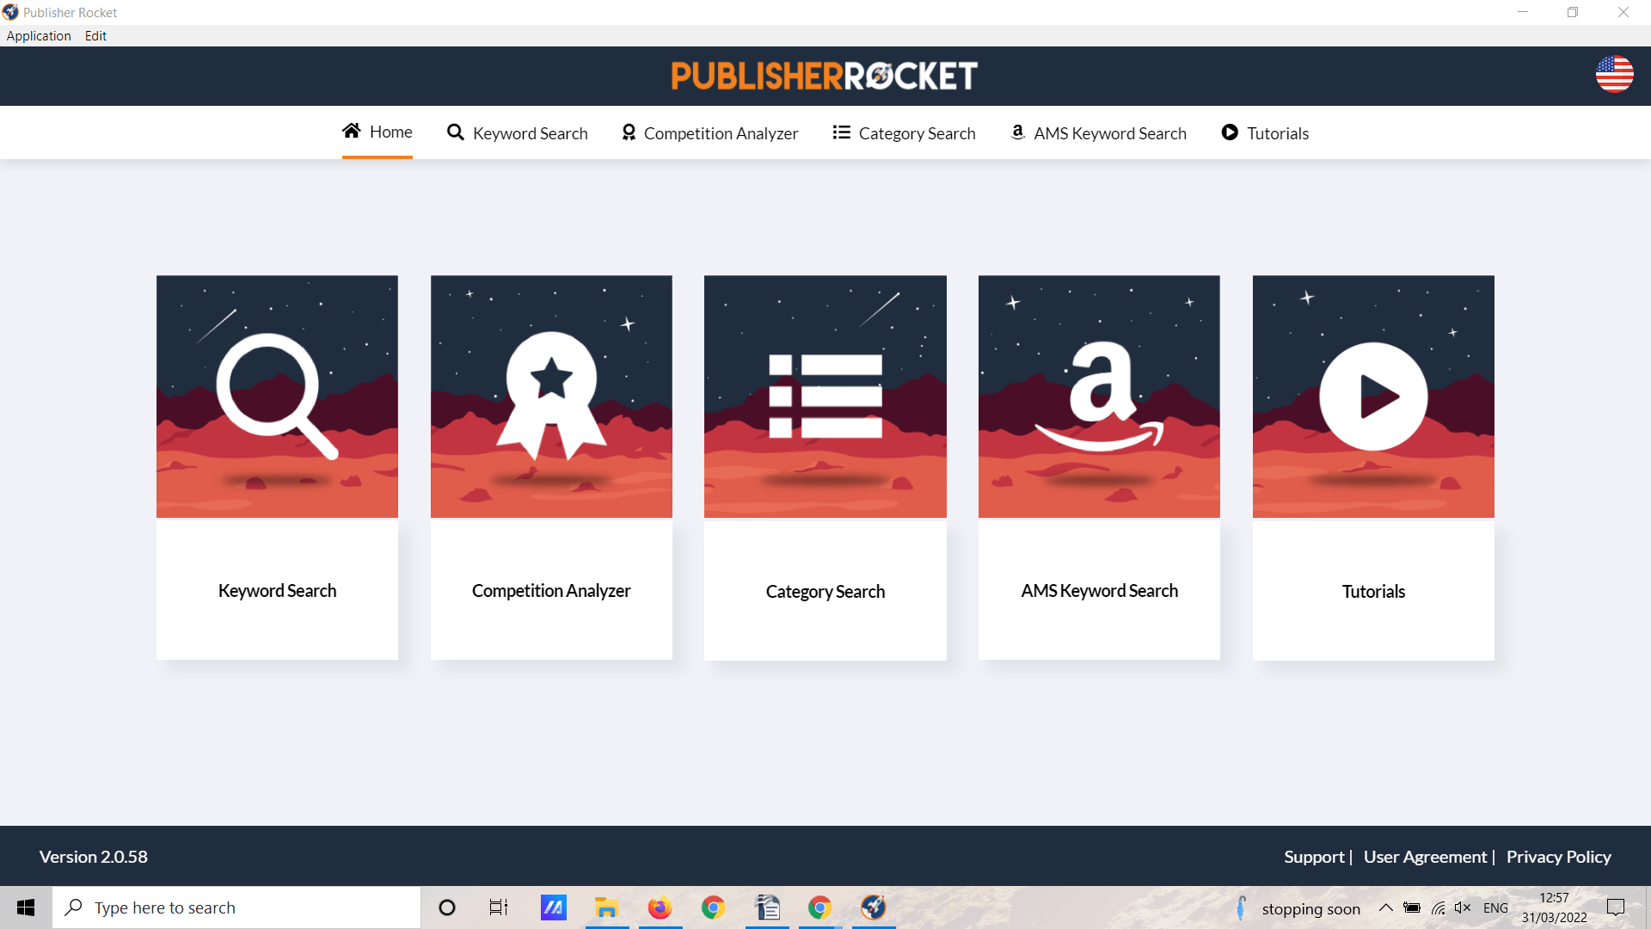1651x929 pixels.
Task: Open Task View from the taskbar
Action: tap(497, 907)
